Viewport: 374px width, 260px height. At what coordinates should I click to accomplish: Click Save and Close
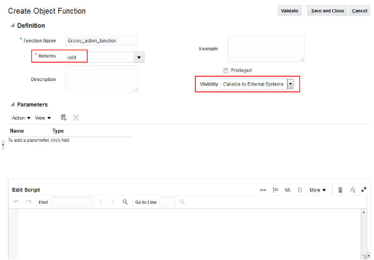point(327,10)
